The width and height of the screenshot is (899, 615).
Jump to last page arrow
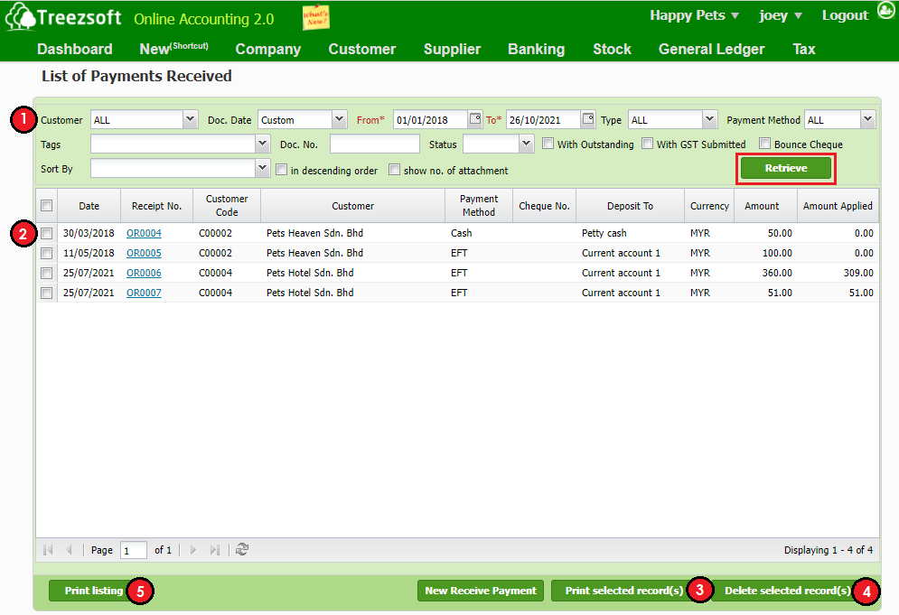click(x=215, y=549)
